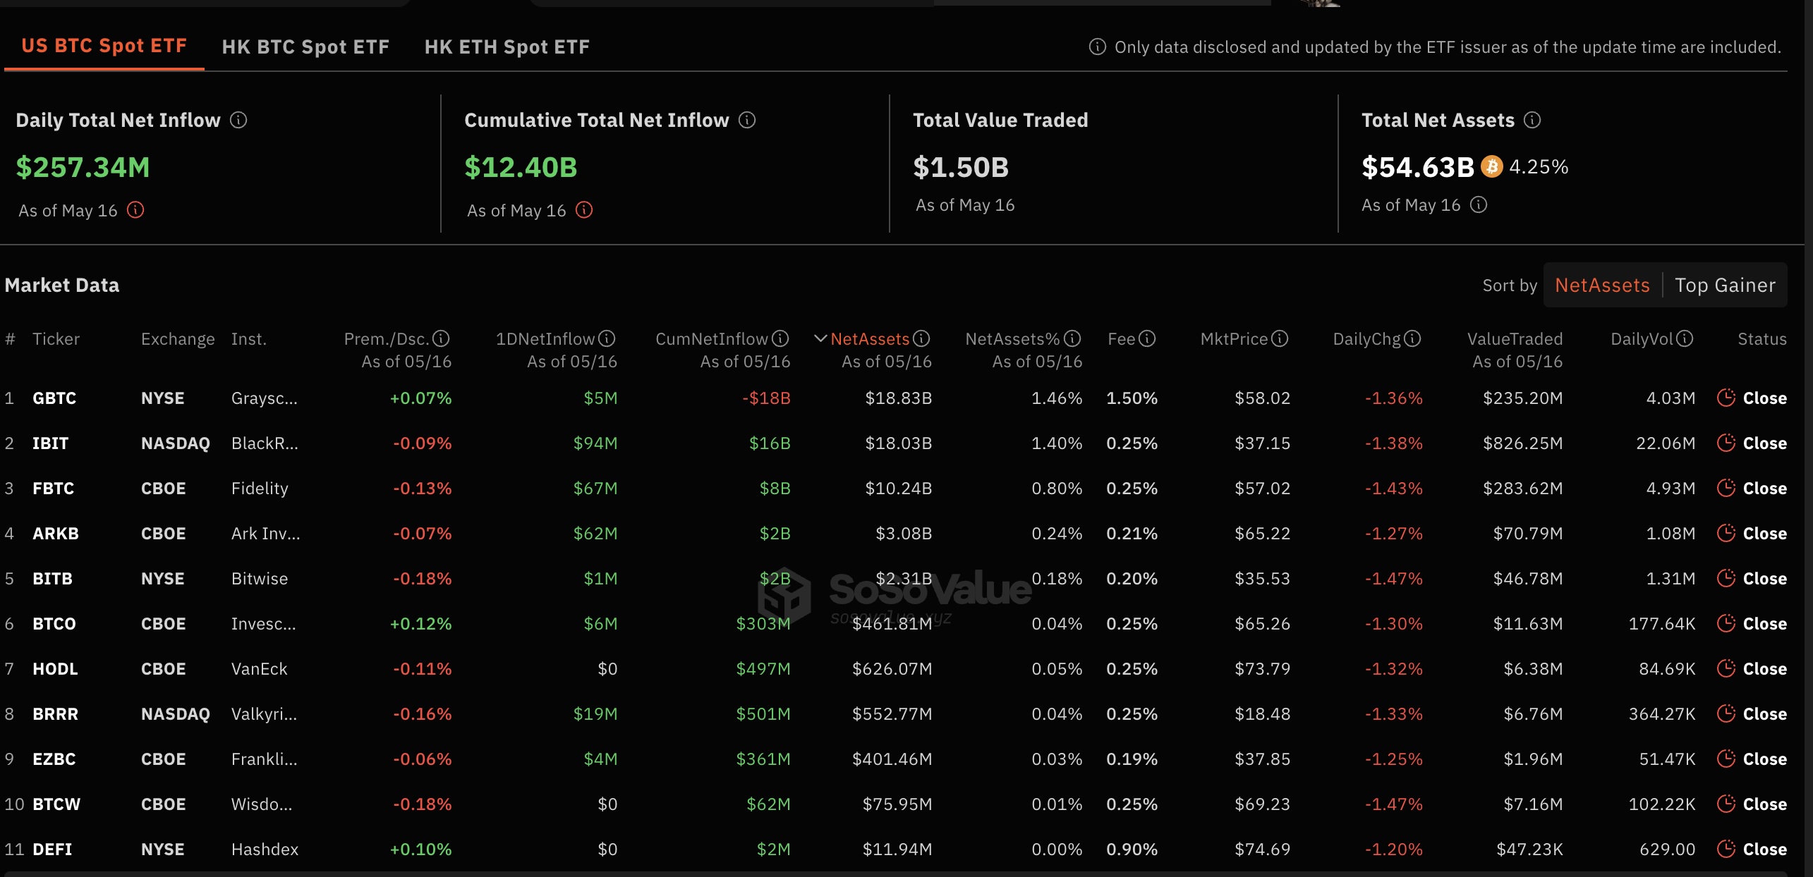Click the $73.79 market price for HODL
Viewport: 1813px width, 877px height.
1262,669
